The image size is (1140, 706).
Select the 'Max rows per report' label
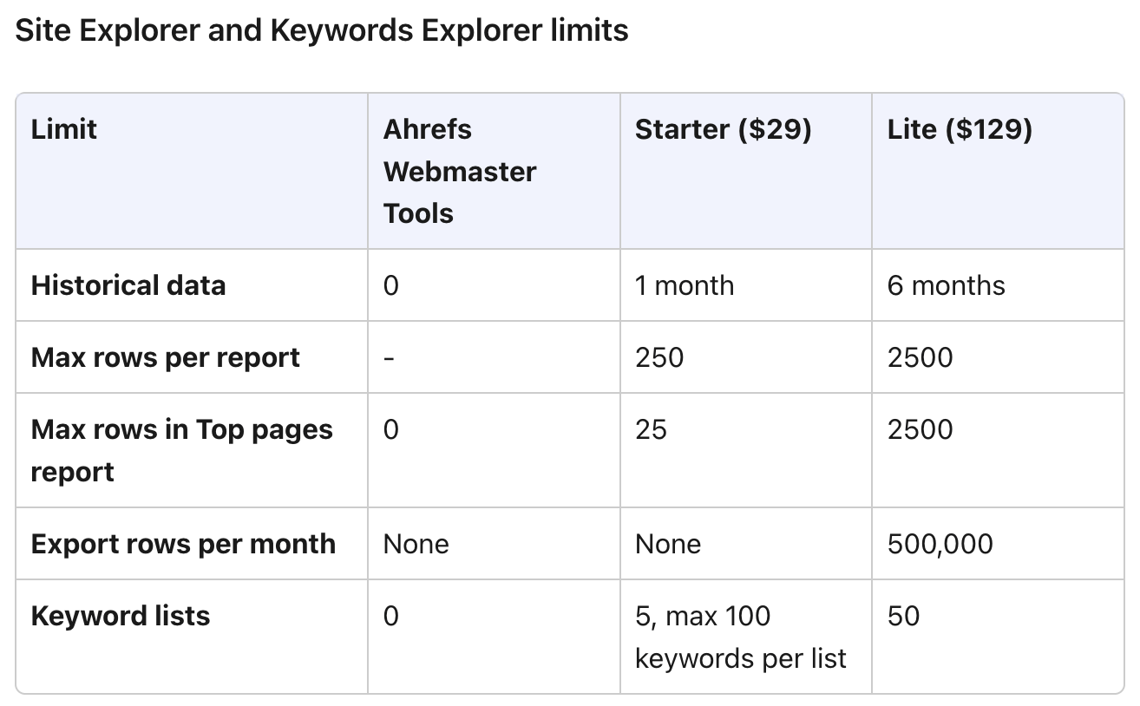pos(166,358)
